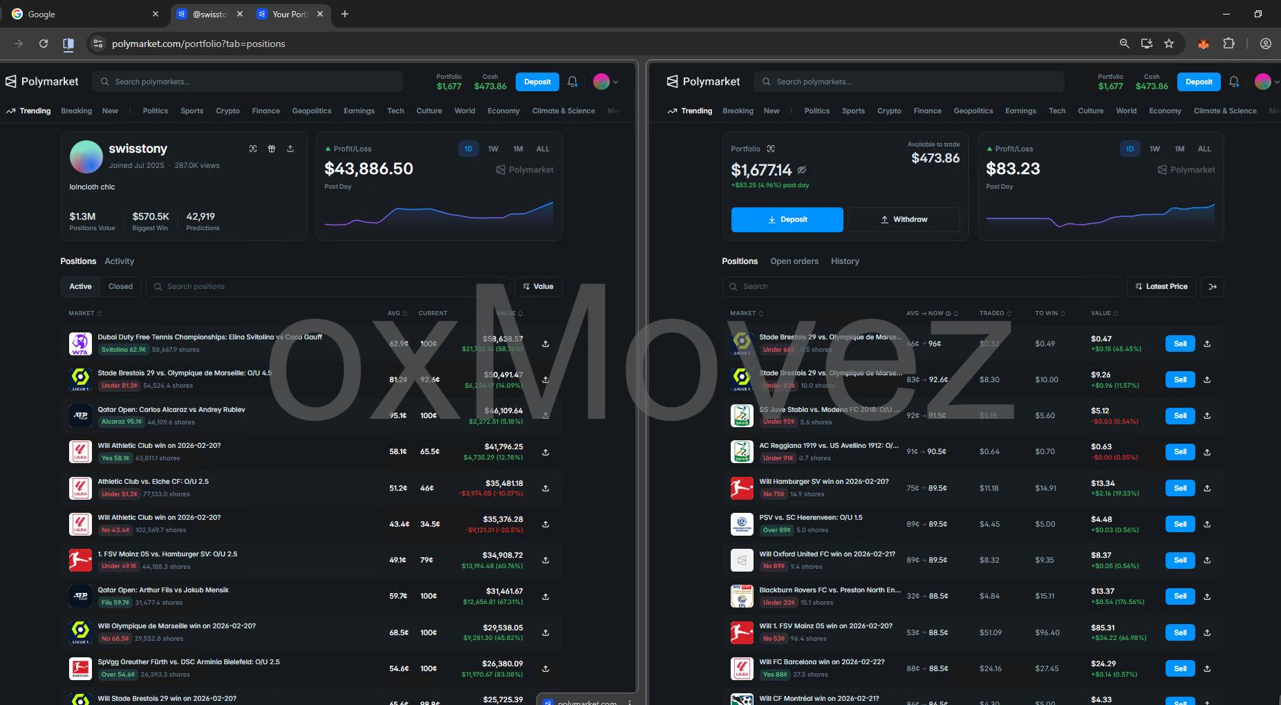Switch to the Activity tab on swisstony's profile
Viewport: 1281px width, 705px height.
pyautogui.click(x=119, y=261)
